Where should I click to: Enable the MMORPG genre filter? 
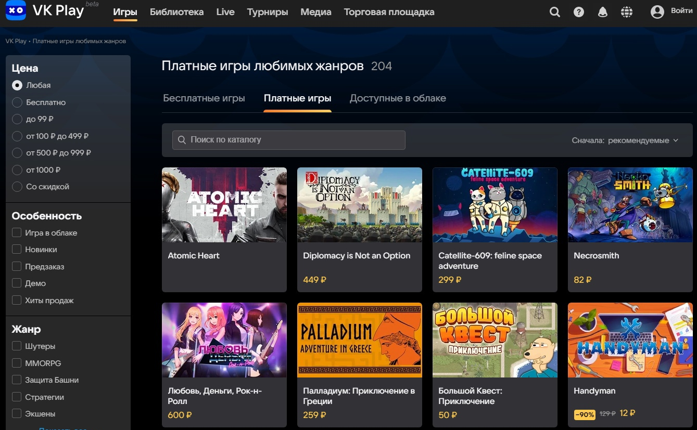coord(17,363)
